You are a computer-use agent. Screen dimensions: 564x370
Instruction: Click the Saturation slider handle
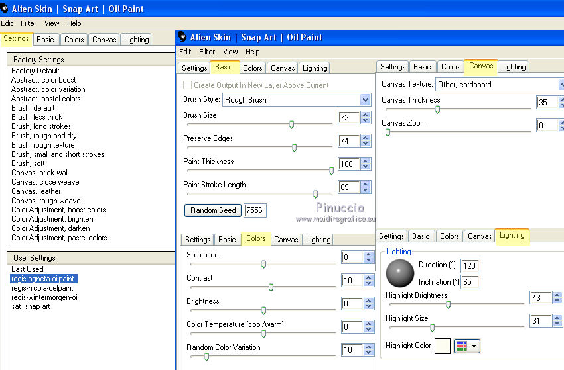click(x=263, y=265)
